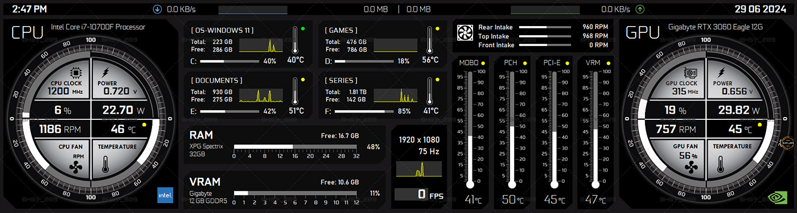
Task: Click the RAM usage bar
Action: [x=295, y=147]
